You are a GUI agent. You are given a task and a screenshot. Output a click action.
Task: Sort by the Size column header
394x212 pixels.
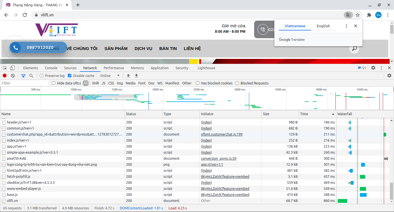tap(280, 114)
